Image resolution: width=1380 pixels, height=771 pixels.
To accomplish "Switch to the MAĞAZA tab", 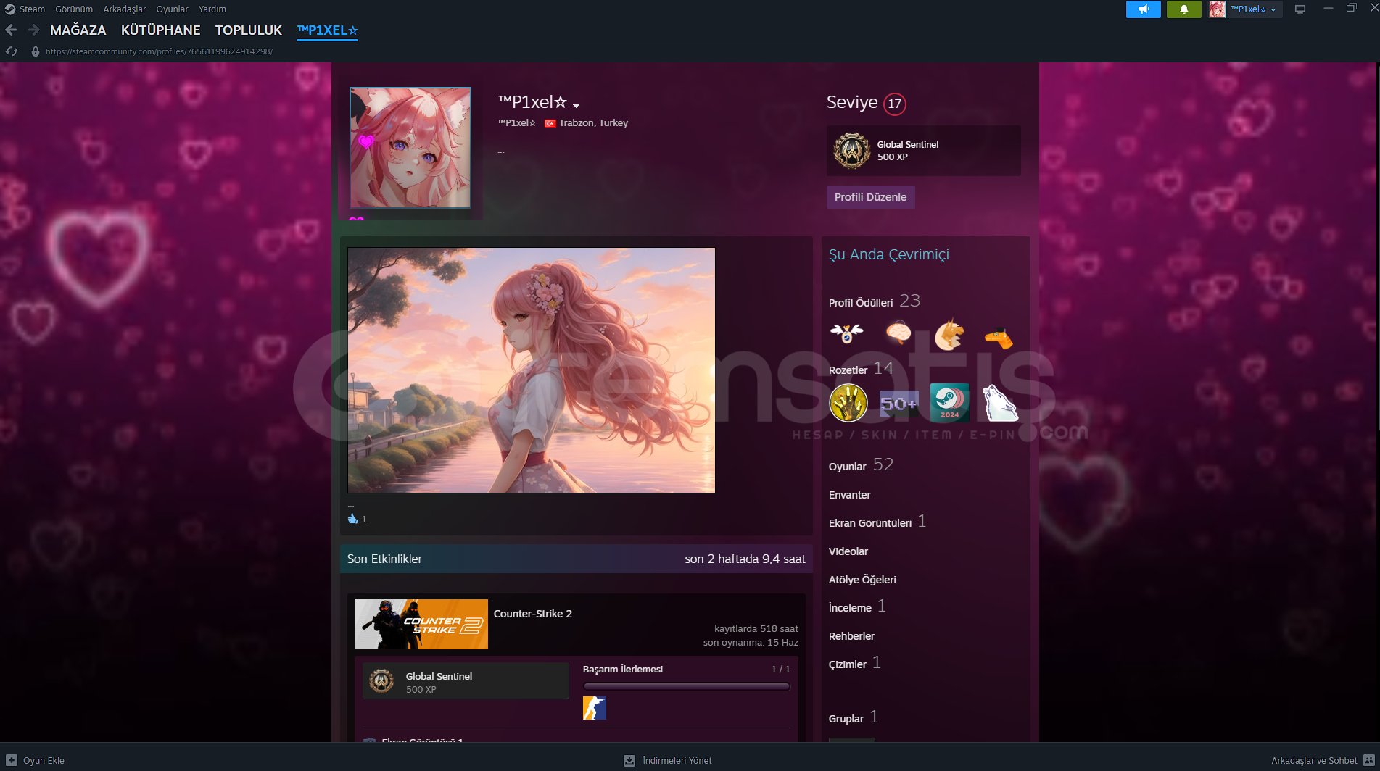I will [78, 30].
